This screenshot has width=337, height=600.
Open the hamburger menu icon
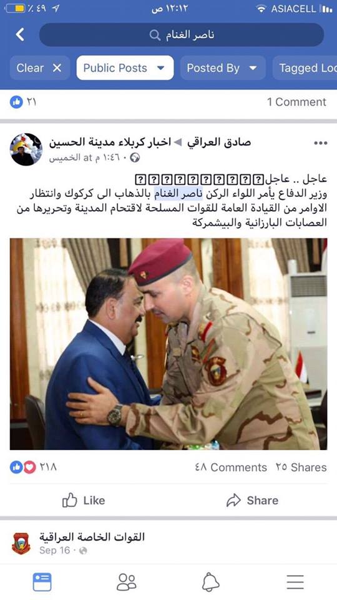tap(295, 582)
